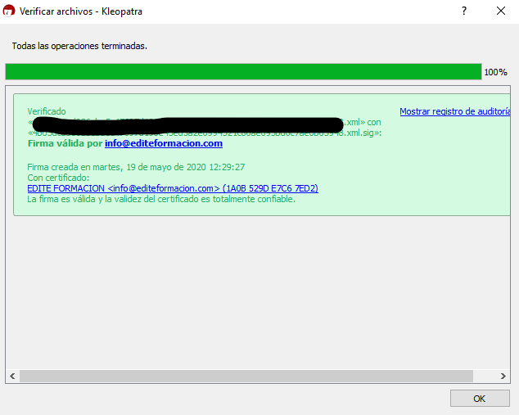Click the 'Firma creada en martes, 19 de mayo' line
519x415 pixels.
(136, 167)
